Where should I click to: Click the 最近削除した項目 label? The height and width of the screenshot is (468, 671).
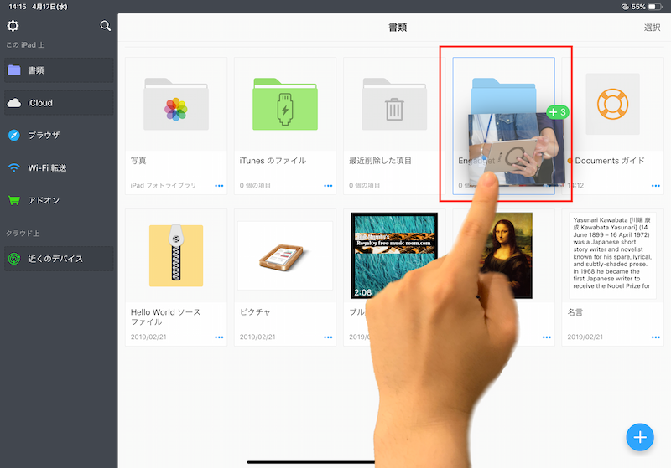[x=380, y=161]
